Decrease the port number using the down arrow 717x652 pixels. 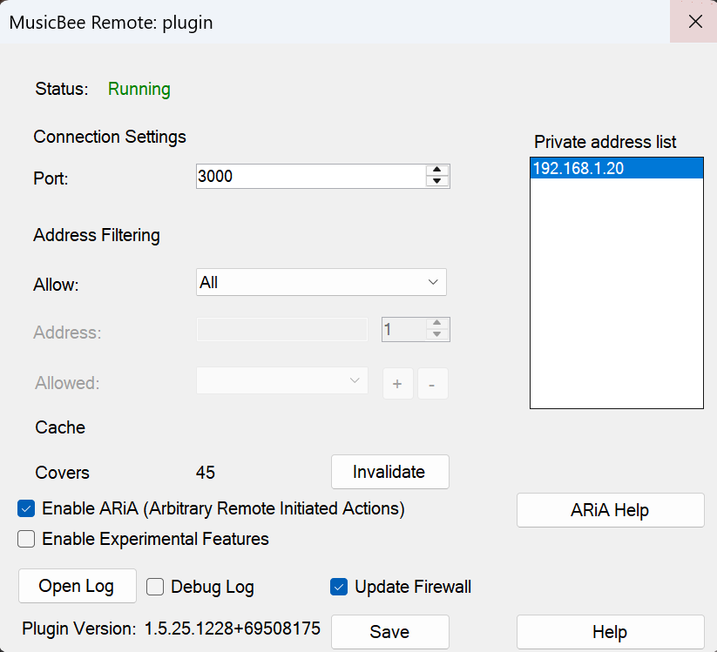(437, 180)
